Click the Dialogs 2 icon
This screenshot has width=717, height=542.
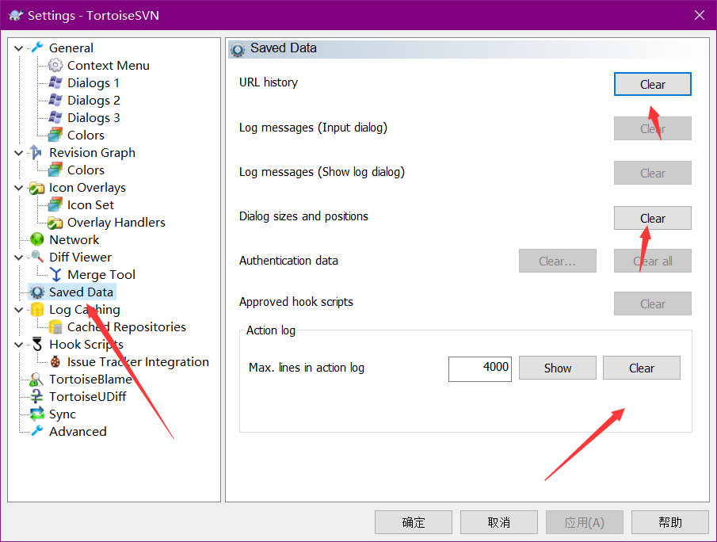pyautogui.click(x=55, y=100)
